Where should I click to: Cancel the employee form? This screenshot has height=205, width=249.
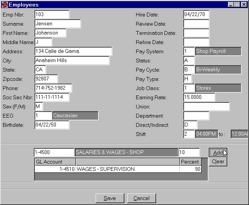[142, 198]
